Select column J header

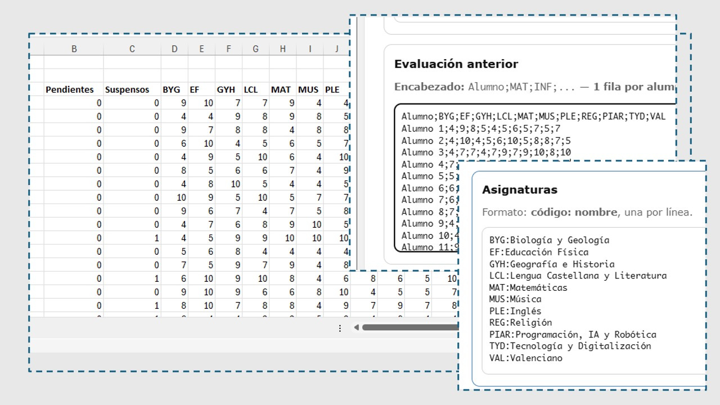pos(336,49)
